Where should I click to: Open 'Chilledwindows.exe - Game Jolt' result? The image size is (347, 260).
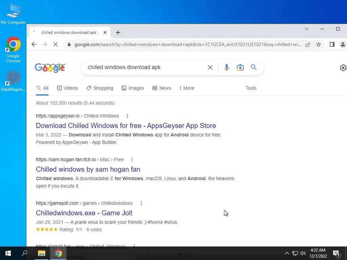pos(84,213)
